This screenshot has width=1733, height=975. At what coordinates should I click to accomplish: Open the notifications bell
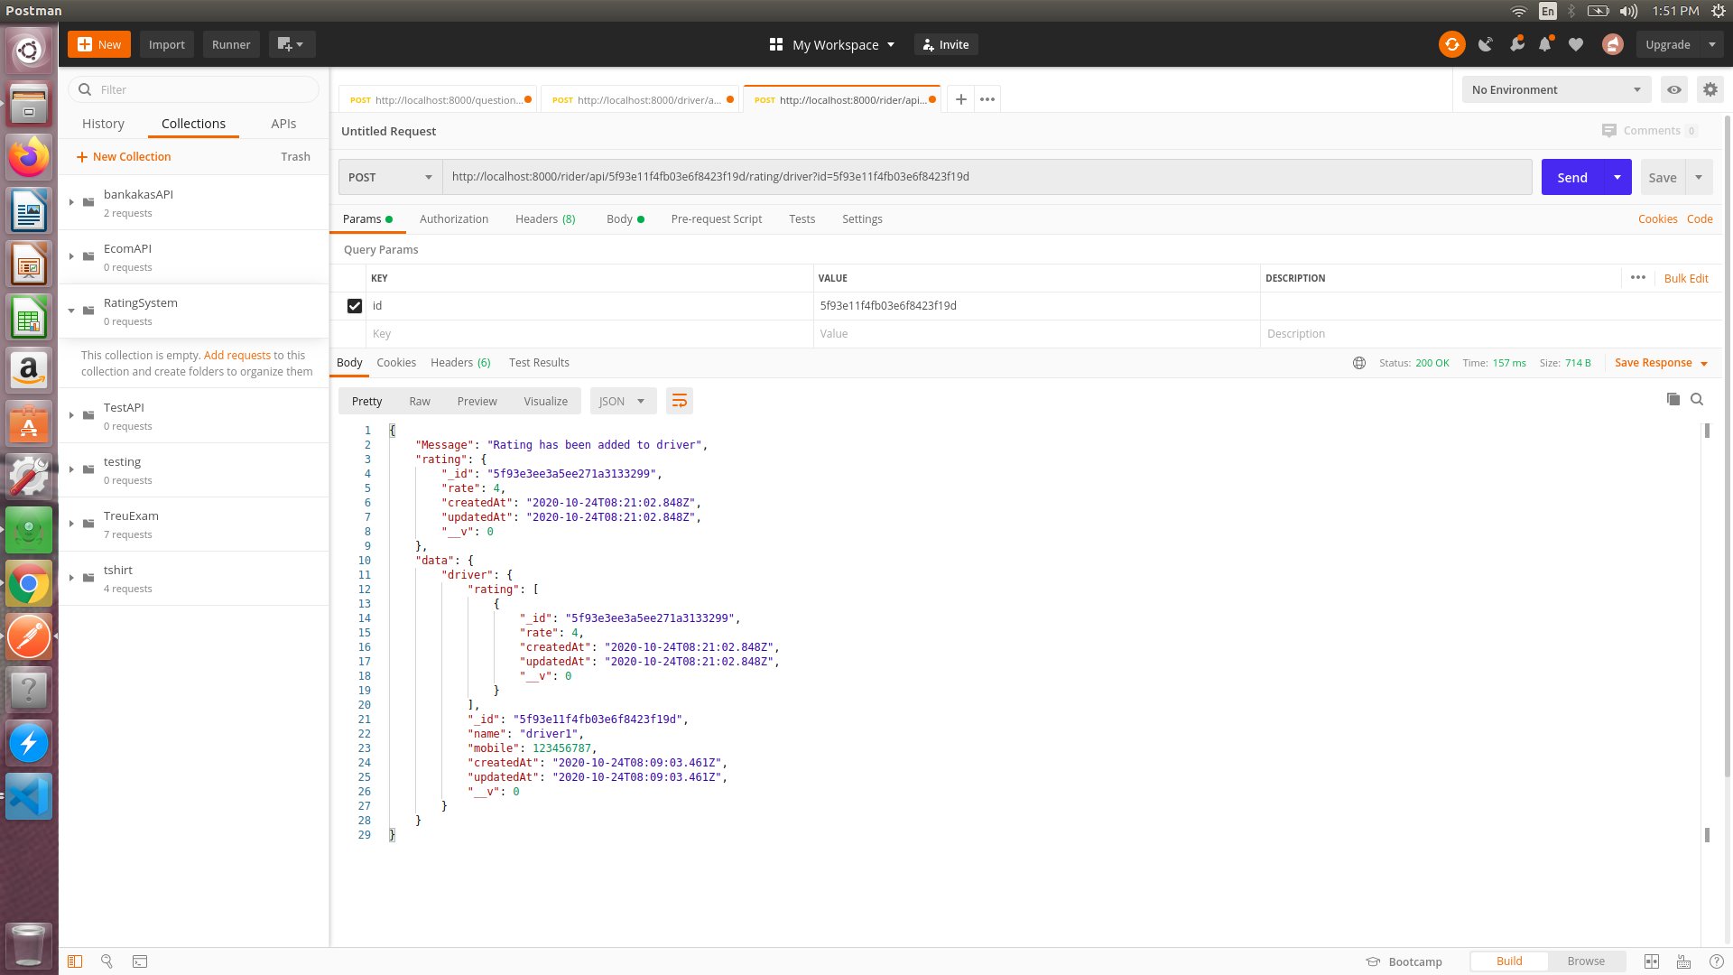1545,44
